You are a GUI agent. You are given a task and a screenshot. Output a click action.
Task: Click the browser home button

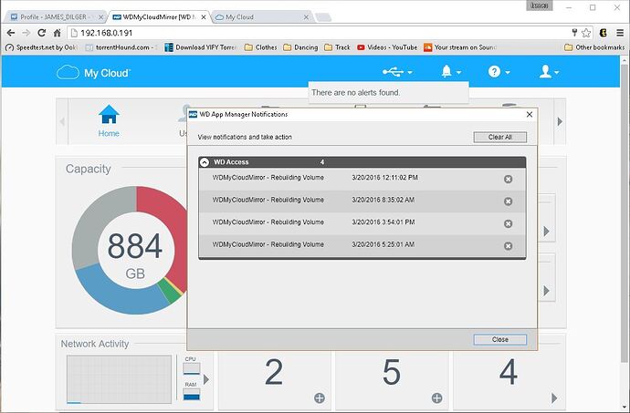point(57,33)
